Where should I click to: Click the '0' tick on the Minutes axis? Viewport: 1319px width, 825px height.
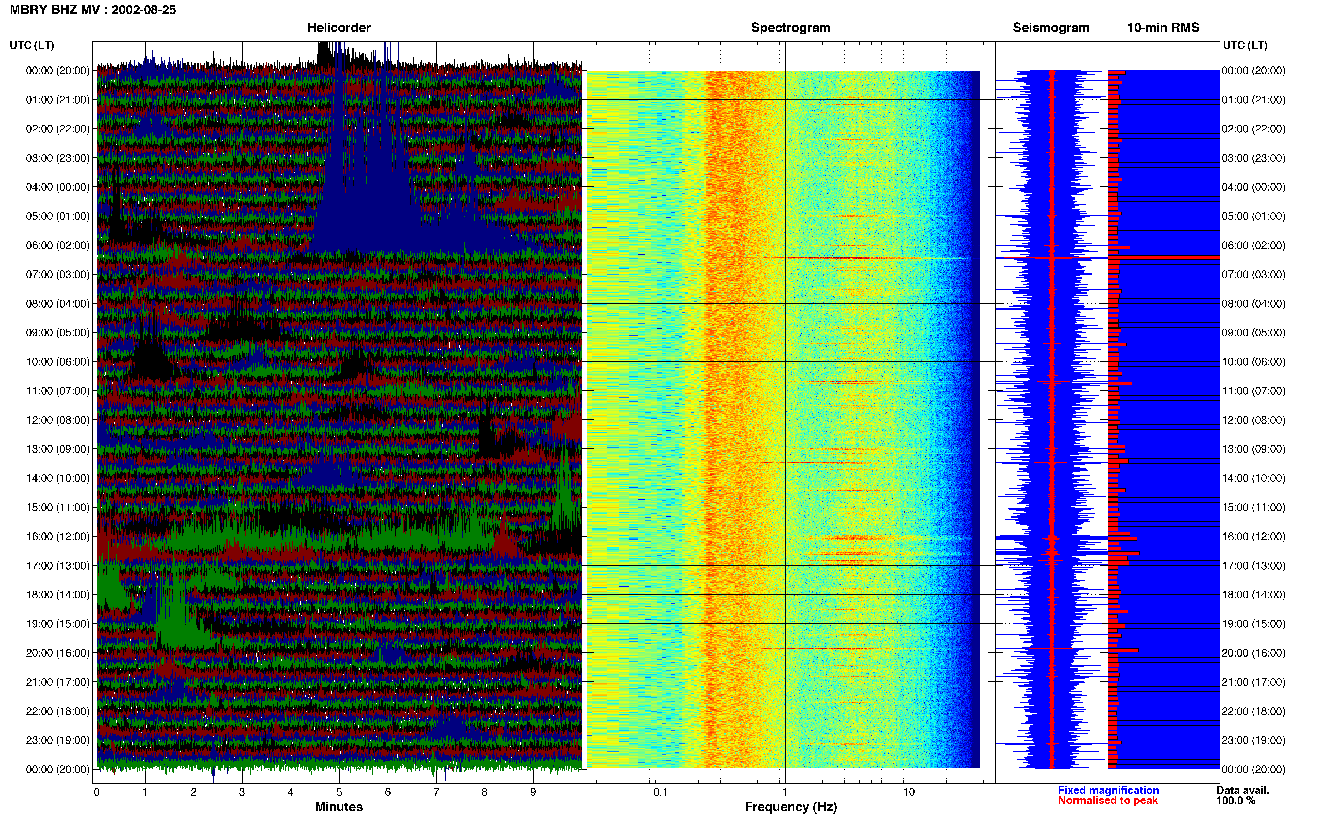[96, 792]
